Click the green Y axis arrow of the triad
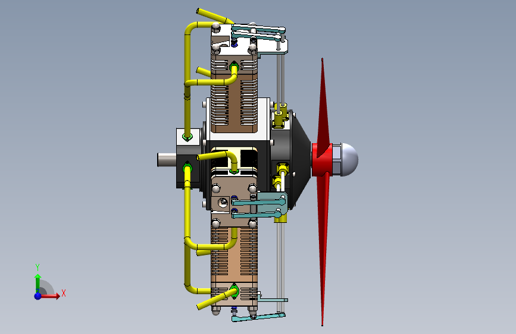 [38, 283]
